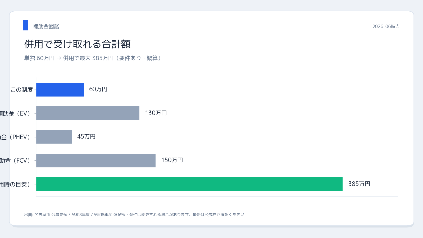Click the blue logo square beside 補助金図鑑

click(x=26, y=25)
